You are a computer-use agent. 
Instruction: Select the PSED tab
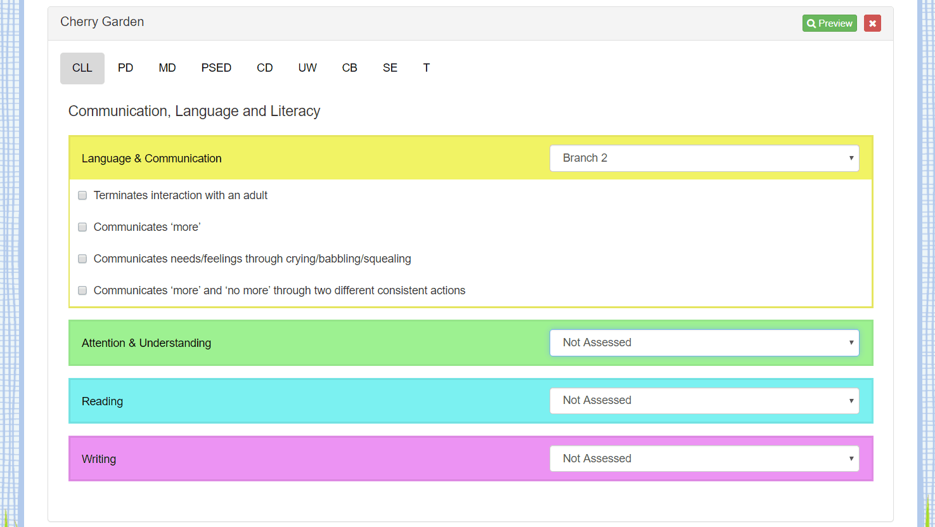(216, 68)
